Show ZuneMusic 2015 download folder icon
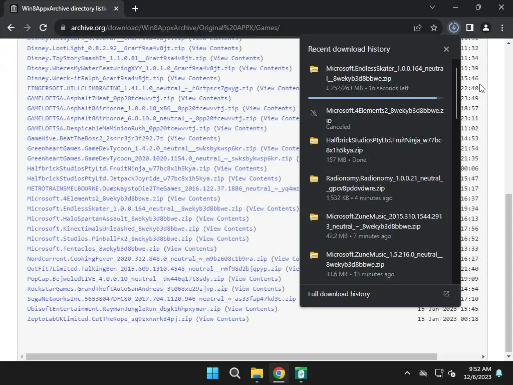The width and height of the screenshot is (513, 385). [x=314, y=217]
